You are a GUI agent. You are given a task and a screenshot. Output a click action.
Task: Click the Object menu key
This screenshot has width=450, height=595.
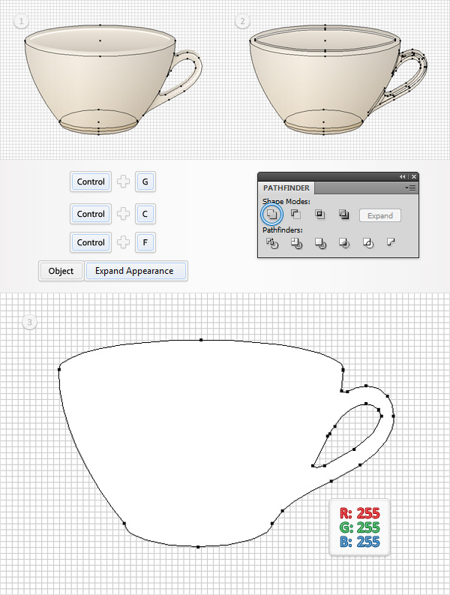click(61, 271)
